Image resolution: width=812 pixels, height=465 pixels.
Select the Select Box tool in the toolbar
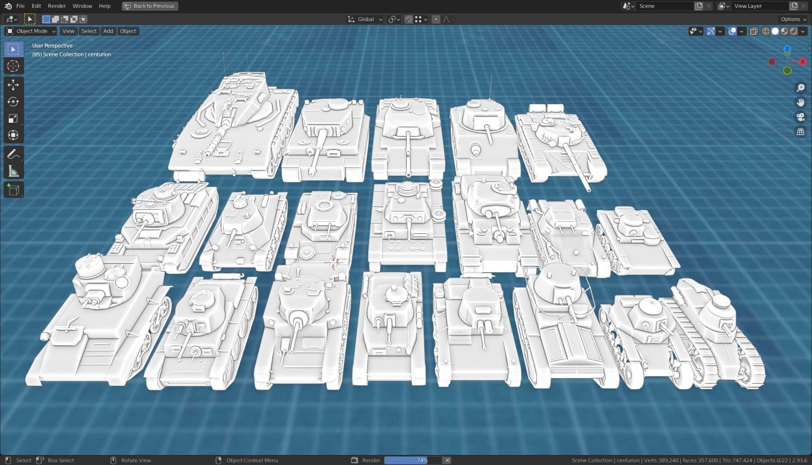[x=14, y=49]
